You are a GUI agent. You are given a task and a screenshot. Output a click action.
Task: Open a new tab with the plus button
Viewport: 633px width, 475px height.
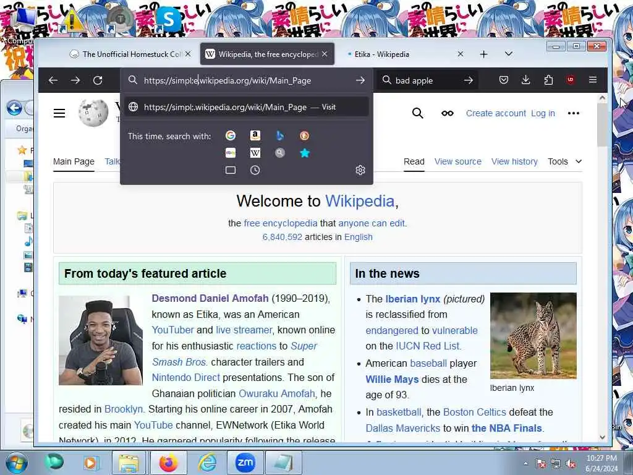483,54
